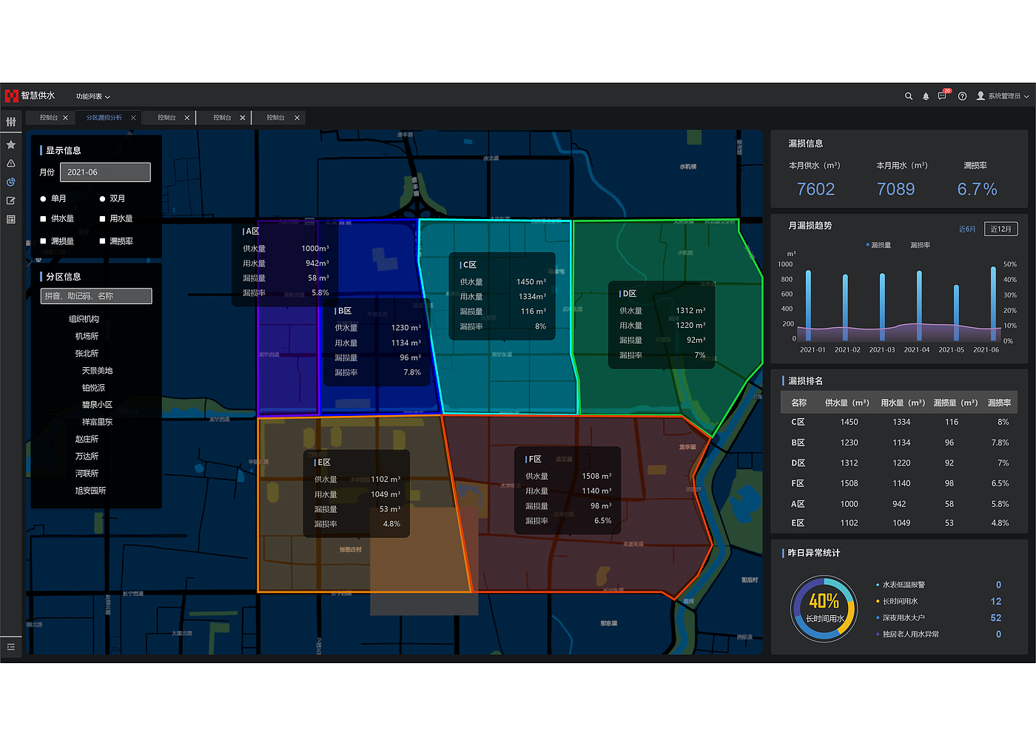Sort ranking by 漏损率 column header
This screenshot has height=746, width=1036.
(999, 403)
